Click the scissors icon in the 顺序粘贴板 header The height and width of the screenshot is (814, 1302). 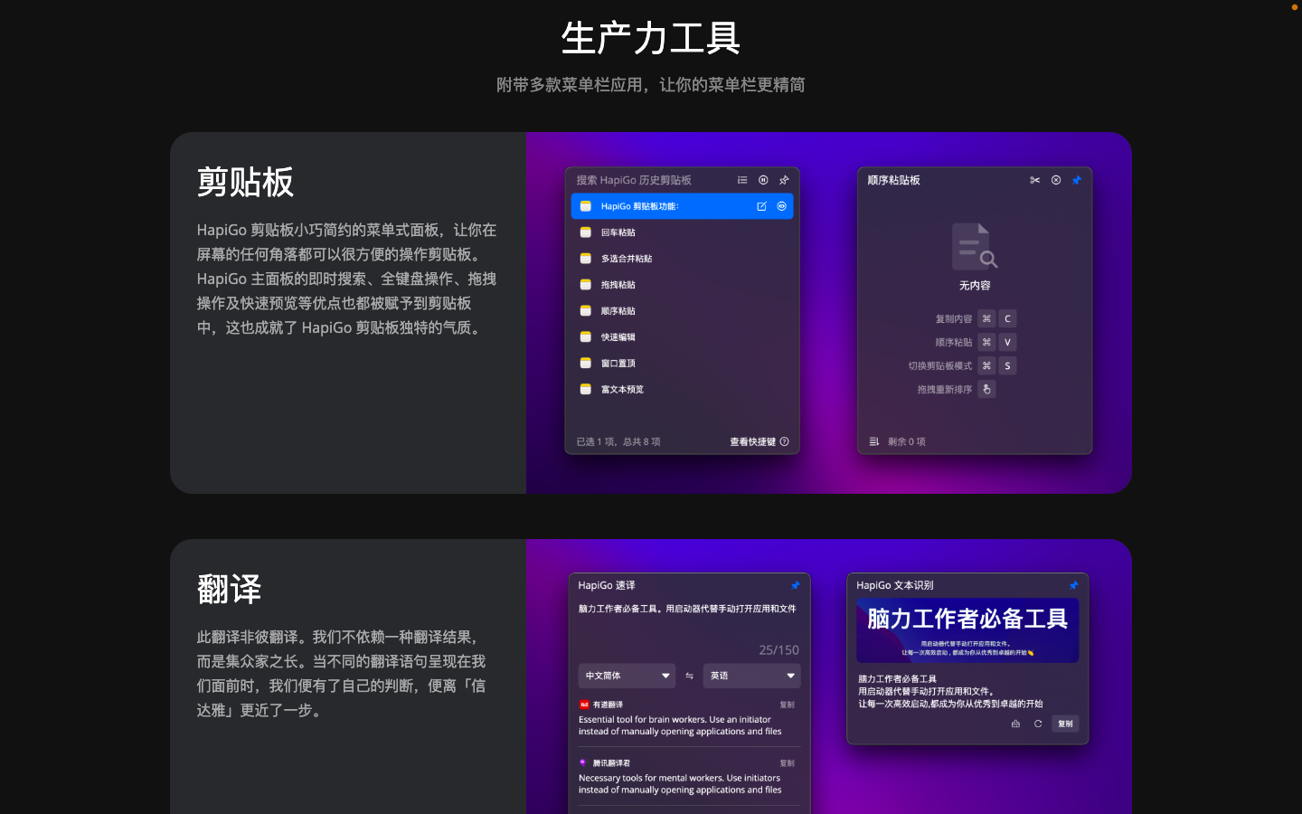(1034, 180)
